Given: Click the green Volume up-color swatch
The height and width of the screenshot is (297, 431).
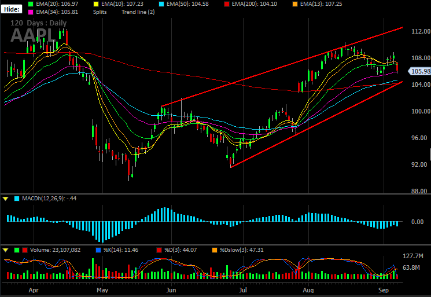Looking at the screenshot, I should (17, 250).
